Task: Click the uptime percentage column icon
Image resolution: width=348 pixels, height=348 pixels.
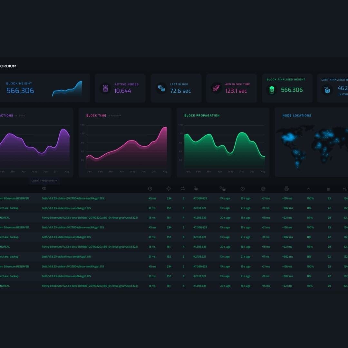Action: click(263, 189)
